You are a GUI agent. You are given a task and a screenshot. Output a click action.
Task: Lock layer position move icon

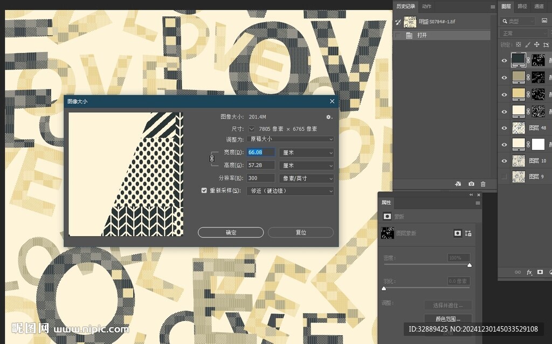coord(536,45)
